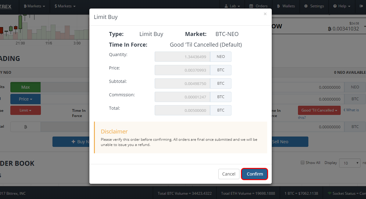Click the logout icon in navbar
This screenshot has width=366, height=199.
tap(361, 6)
